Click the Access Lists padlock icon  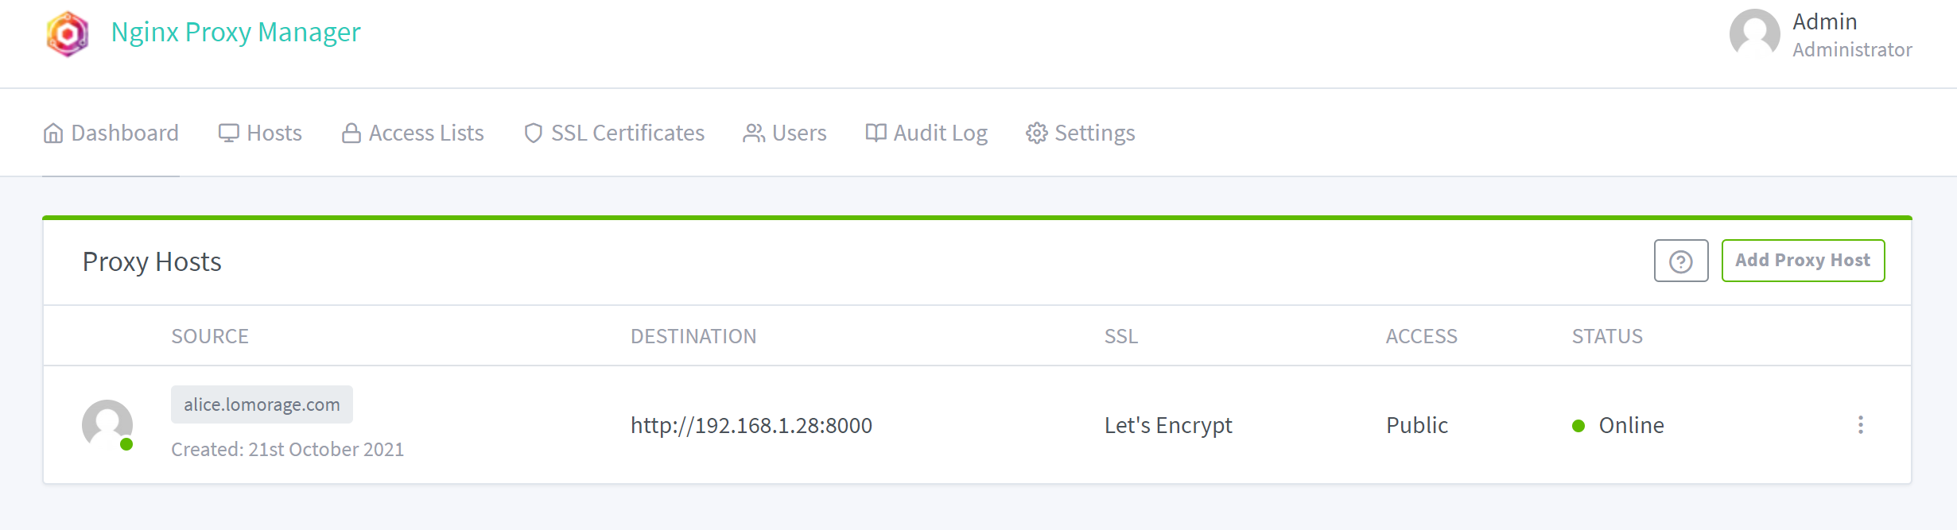(351, 133)
